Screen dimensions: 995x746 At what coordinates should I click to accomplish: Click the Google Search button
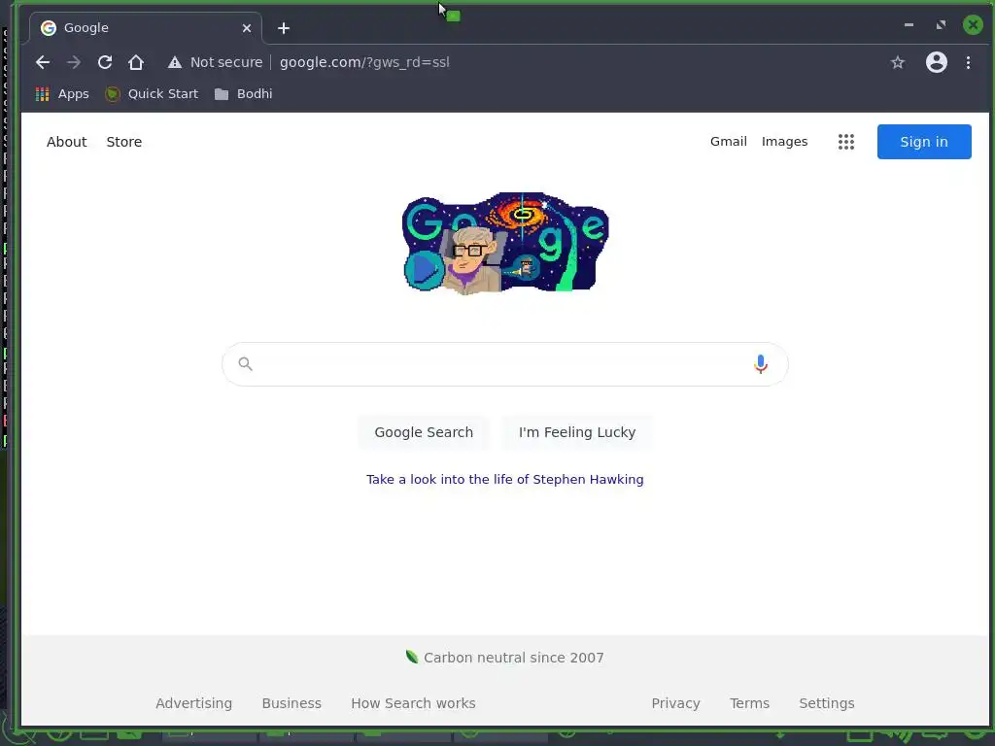424,432
